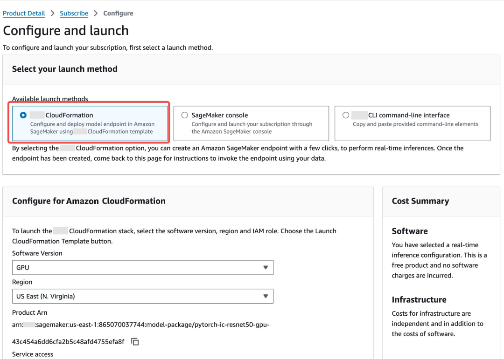Click the Software Version label
The height and width of the screenshot is (359, 504).
[x=37, y=253]
